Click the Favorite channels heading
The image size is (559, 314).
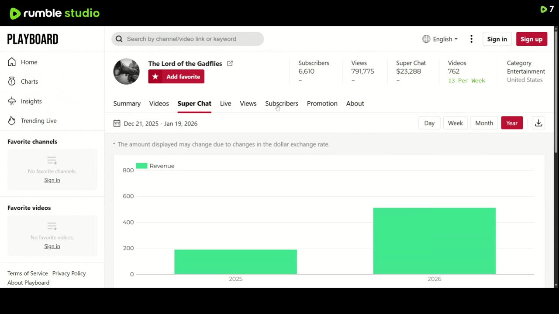[x=32, y=142]
